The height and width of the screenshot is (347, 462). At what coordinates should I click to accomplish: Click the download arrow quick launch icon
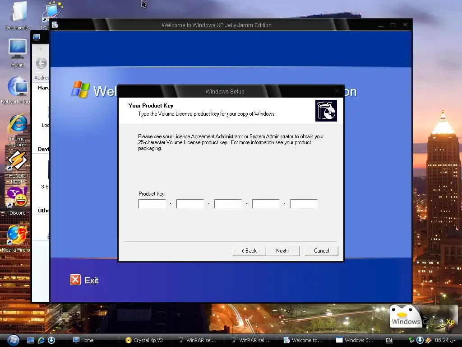(x=51, y=340)
